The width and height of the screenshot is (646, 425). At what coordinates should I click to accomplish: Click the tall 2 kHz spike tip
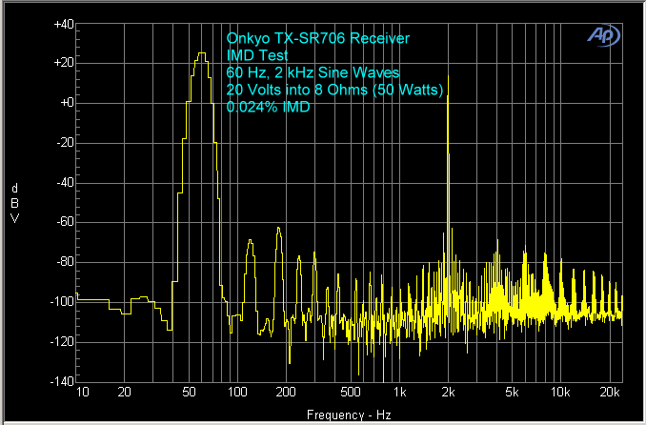coord(448,76)
